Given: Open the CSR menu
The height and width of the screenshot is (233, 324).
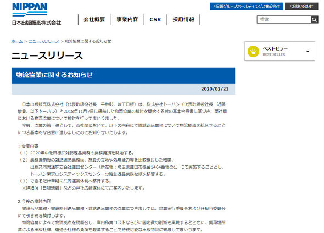Looking at the screenshot, I should (x=155, y=20).
